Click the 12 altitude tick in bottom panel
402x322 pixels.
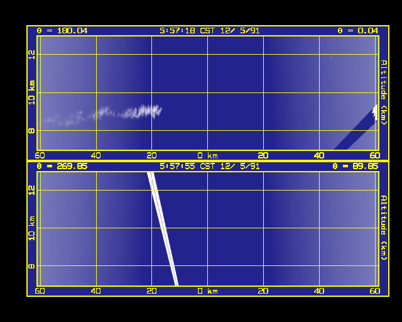point(31,191)
